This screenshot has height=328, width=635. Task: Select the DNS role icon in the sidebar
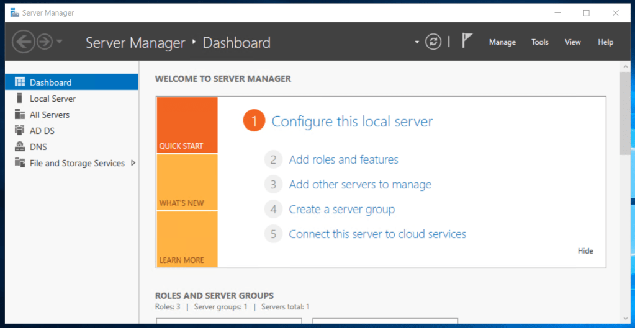20,147
